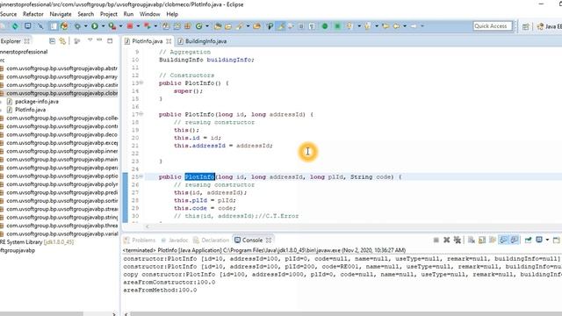Toggle Show Console on standard error change

(514, 240)
